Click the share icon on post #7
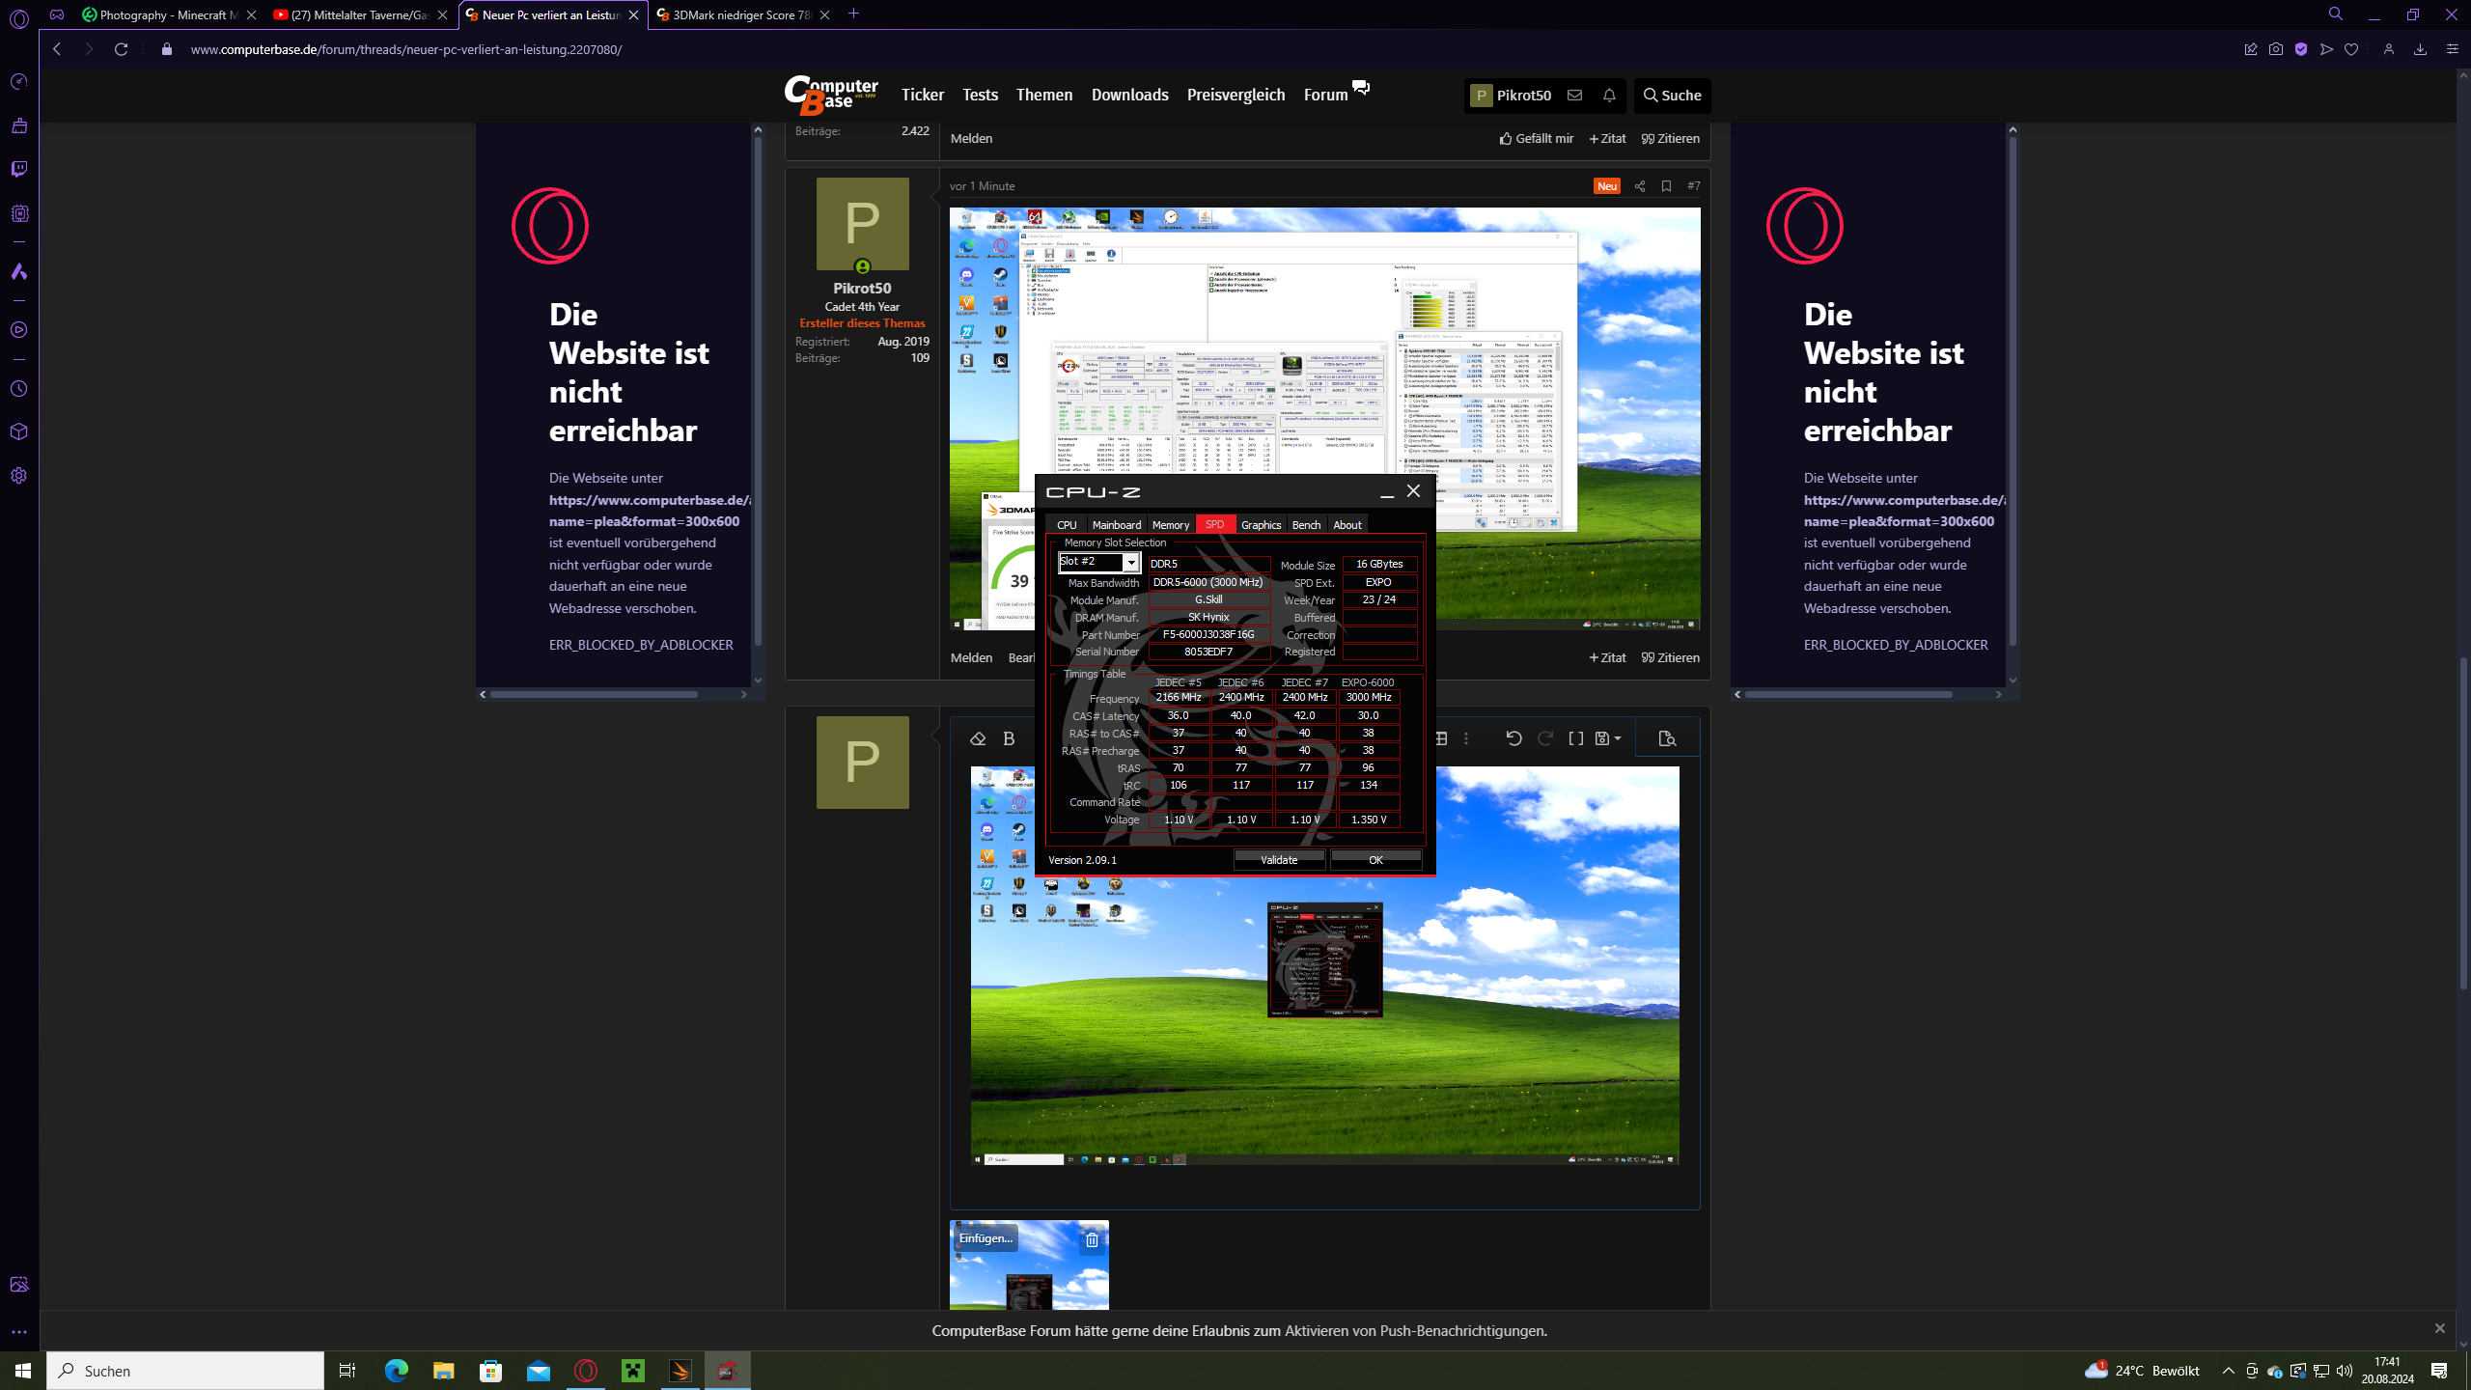The image size is (2471, 1390). (1640, 186)
